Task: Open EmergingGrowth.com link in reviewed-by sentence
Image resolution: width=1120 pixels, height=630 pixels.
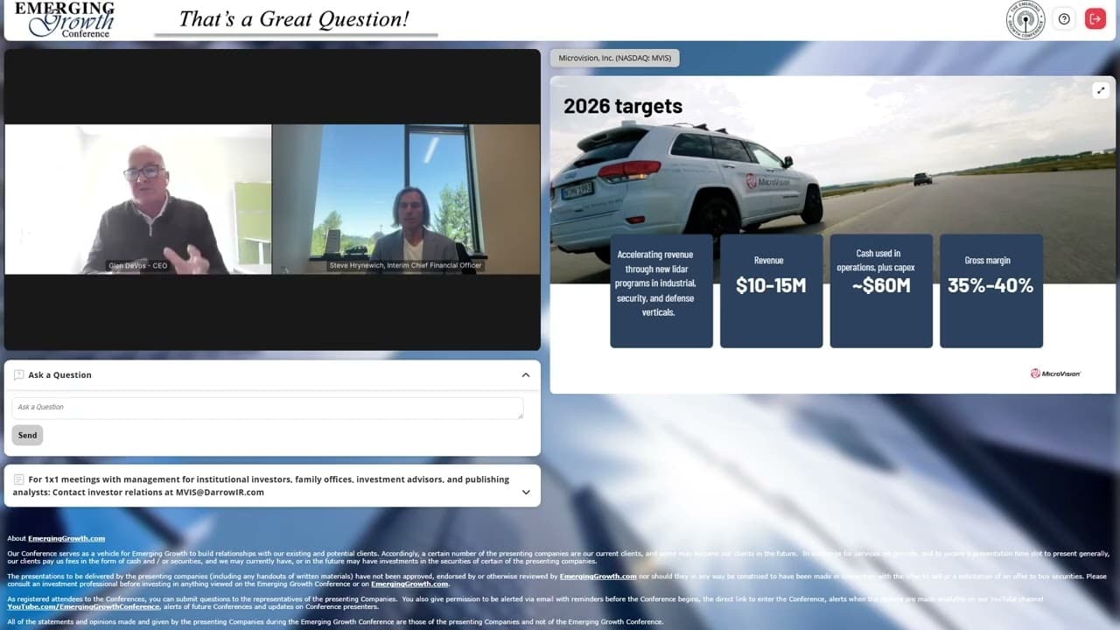Action: (598, 577)
